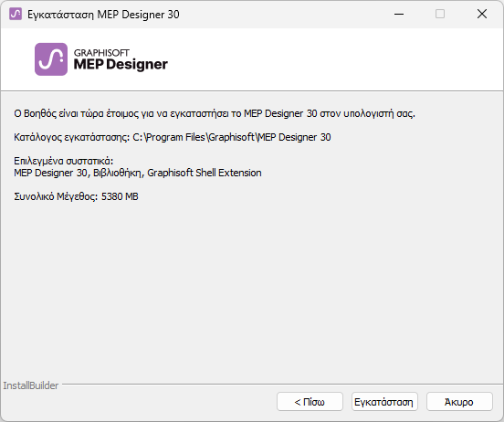Click the InstallBuilder label

31,385
